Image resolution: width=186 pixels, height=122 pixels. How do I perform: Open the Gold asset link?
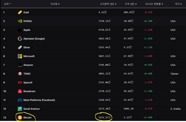click(26, 12)
